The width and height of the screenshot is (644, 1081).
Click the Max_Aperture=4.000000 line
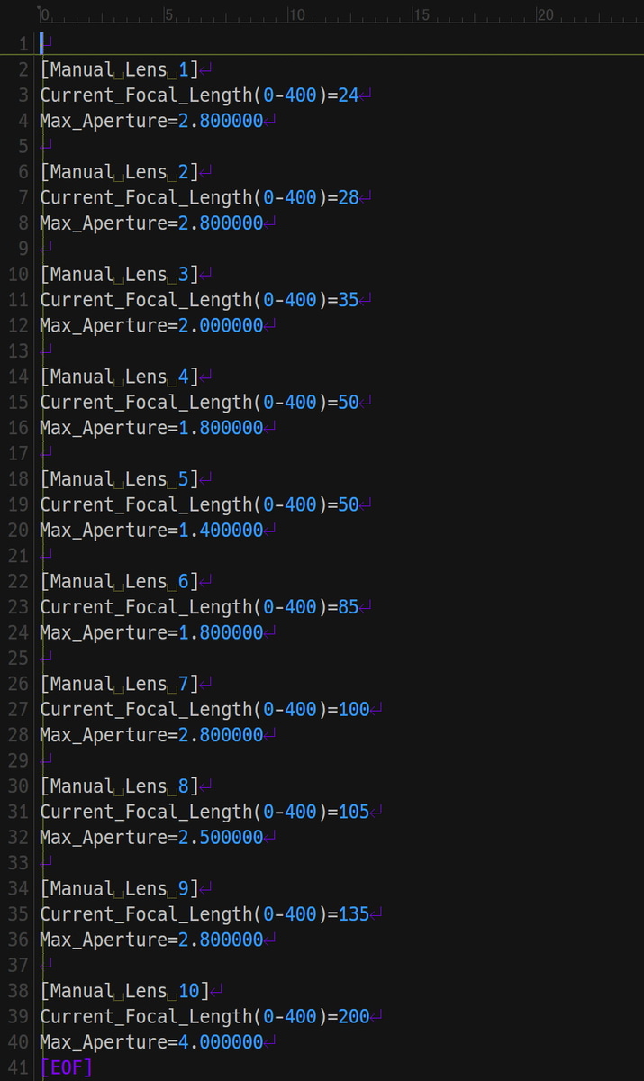pos(151,1042)
